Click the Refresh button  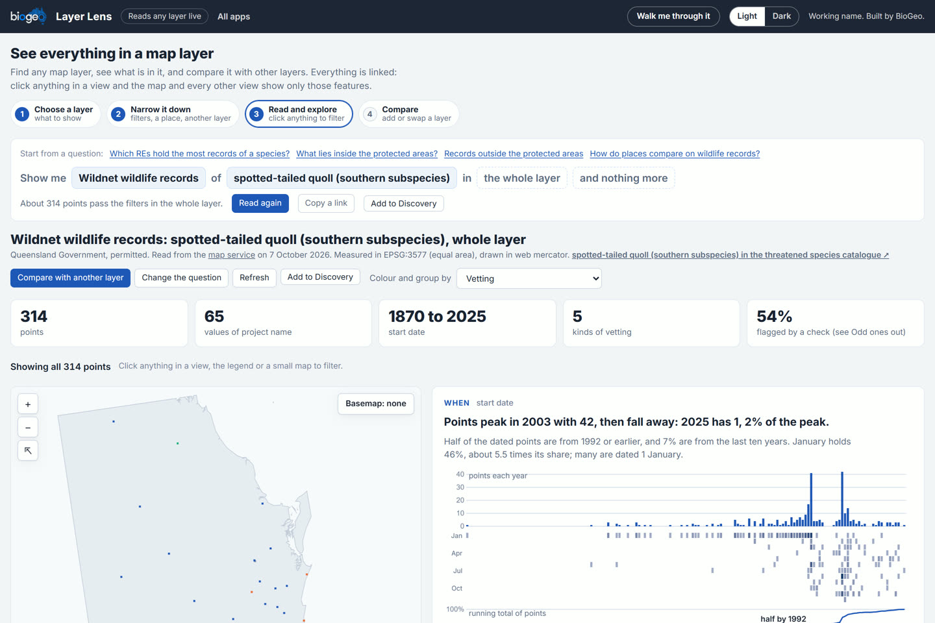click(255, 278)
